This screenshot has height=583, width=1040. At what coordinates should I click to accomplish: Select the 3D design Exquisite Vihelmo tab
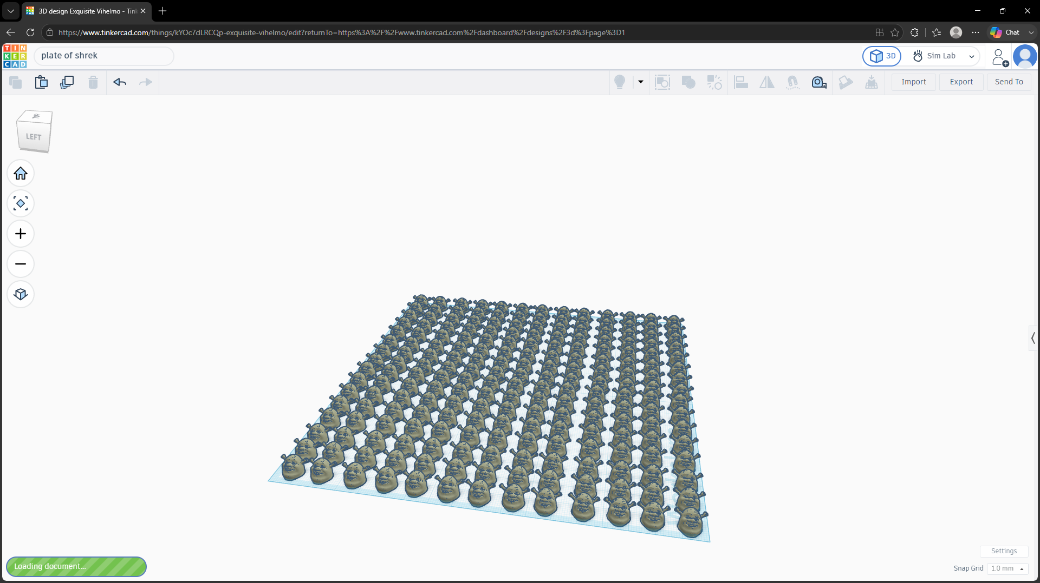coord(87,11)
